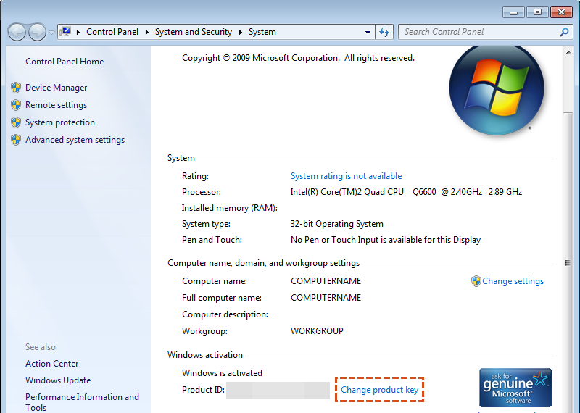
Task: Open System protection link
Action: [60, 122]
